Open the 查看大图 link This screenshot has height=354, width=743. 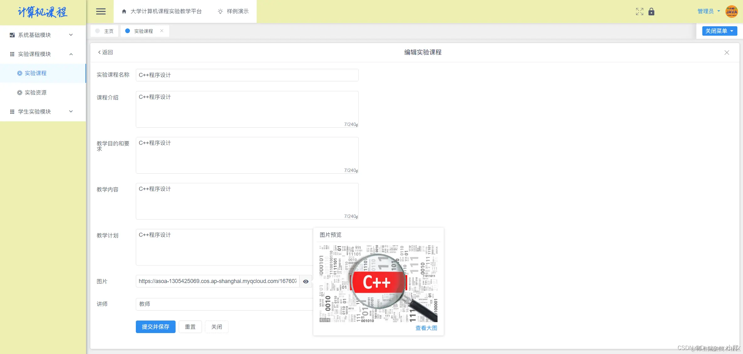pyautogui.click(x=426, y=328)
